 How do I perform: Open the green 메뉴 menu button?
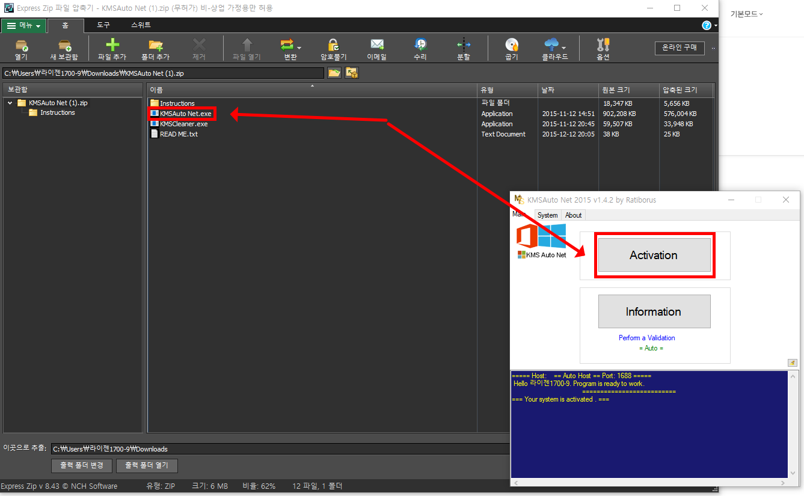pyautogui.click(x=23, y=25)
